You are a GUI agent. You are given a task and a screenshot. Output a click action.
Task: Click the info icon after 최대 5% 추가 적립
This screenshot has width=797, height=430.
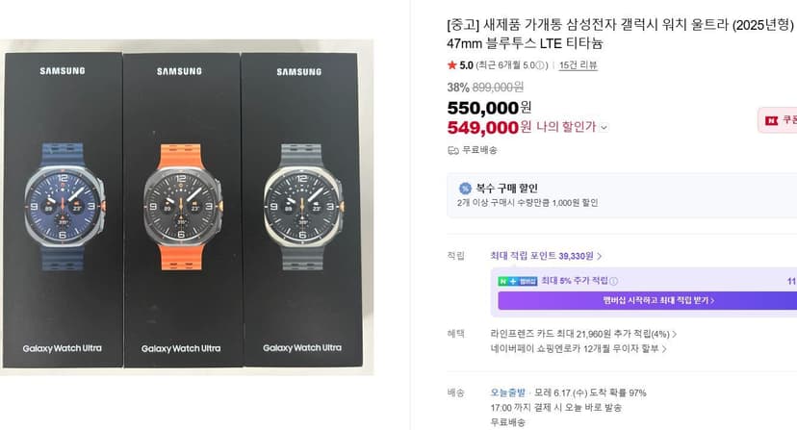point(613,281)
